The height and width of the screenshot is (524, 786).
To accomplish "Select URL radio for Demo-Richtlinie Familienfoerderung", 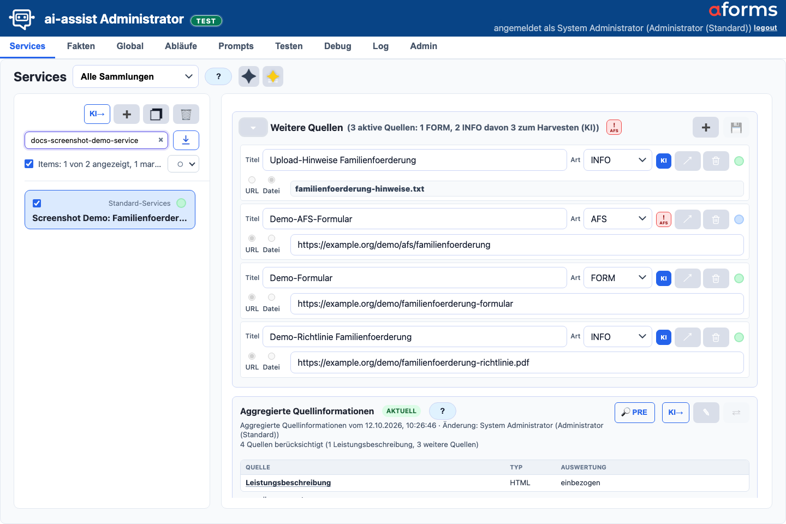I will click(x=252, y=356).
